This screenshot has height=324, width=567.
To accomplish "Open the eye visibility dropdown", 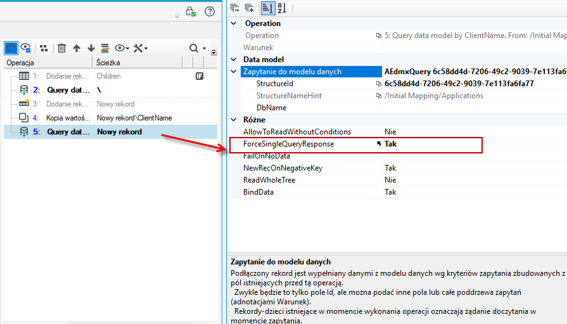I will (x=122, y=48).
